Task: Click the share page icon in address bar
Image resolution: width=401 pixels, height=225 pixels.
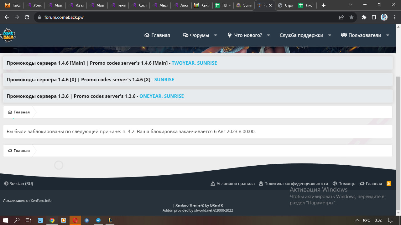Action: point(341,17)
